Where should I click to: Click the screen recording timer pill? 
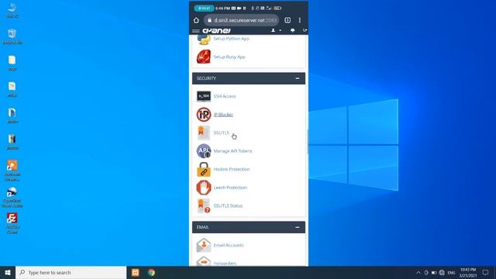tap(204, 9)
